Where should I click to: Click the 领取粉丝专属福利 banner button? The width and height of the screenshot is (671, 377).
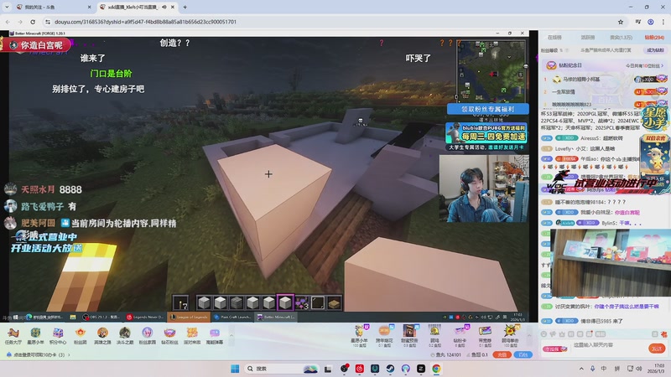pos(488,109)
